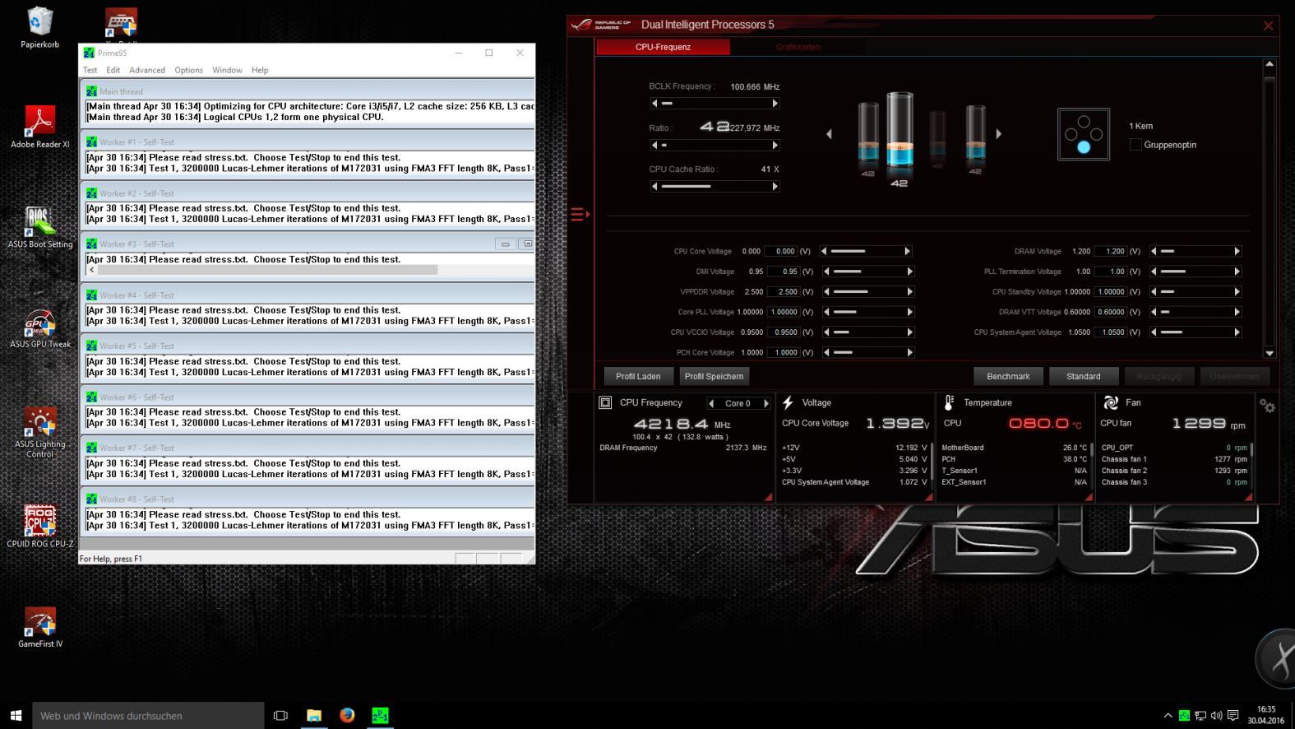Image resolution: width=1295 pixels, height=729 pixels.
Task: Select CPU-Frequenz tab
Action: [663, 47]
